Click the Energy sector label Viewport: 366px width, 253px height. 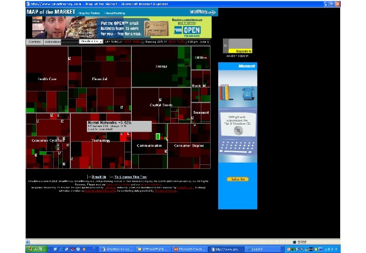[x=161, y=66]
